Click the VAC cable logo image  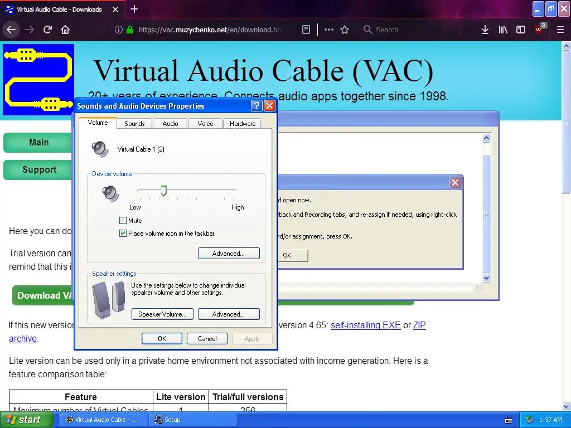pyautogui.click(x=38, y=80)
